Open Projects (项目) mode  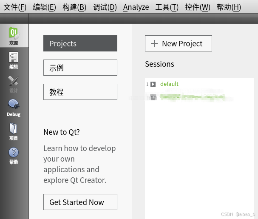coord(14,132)
